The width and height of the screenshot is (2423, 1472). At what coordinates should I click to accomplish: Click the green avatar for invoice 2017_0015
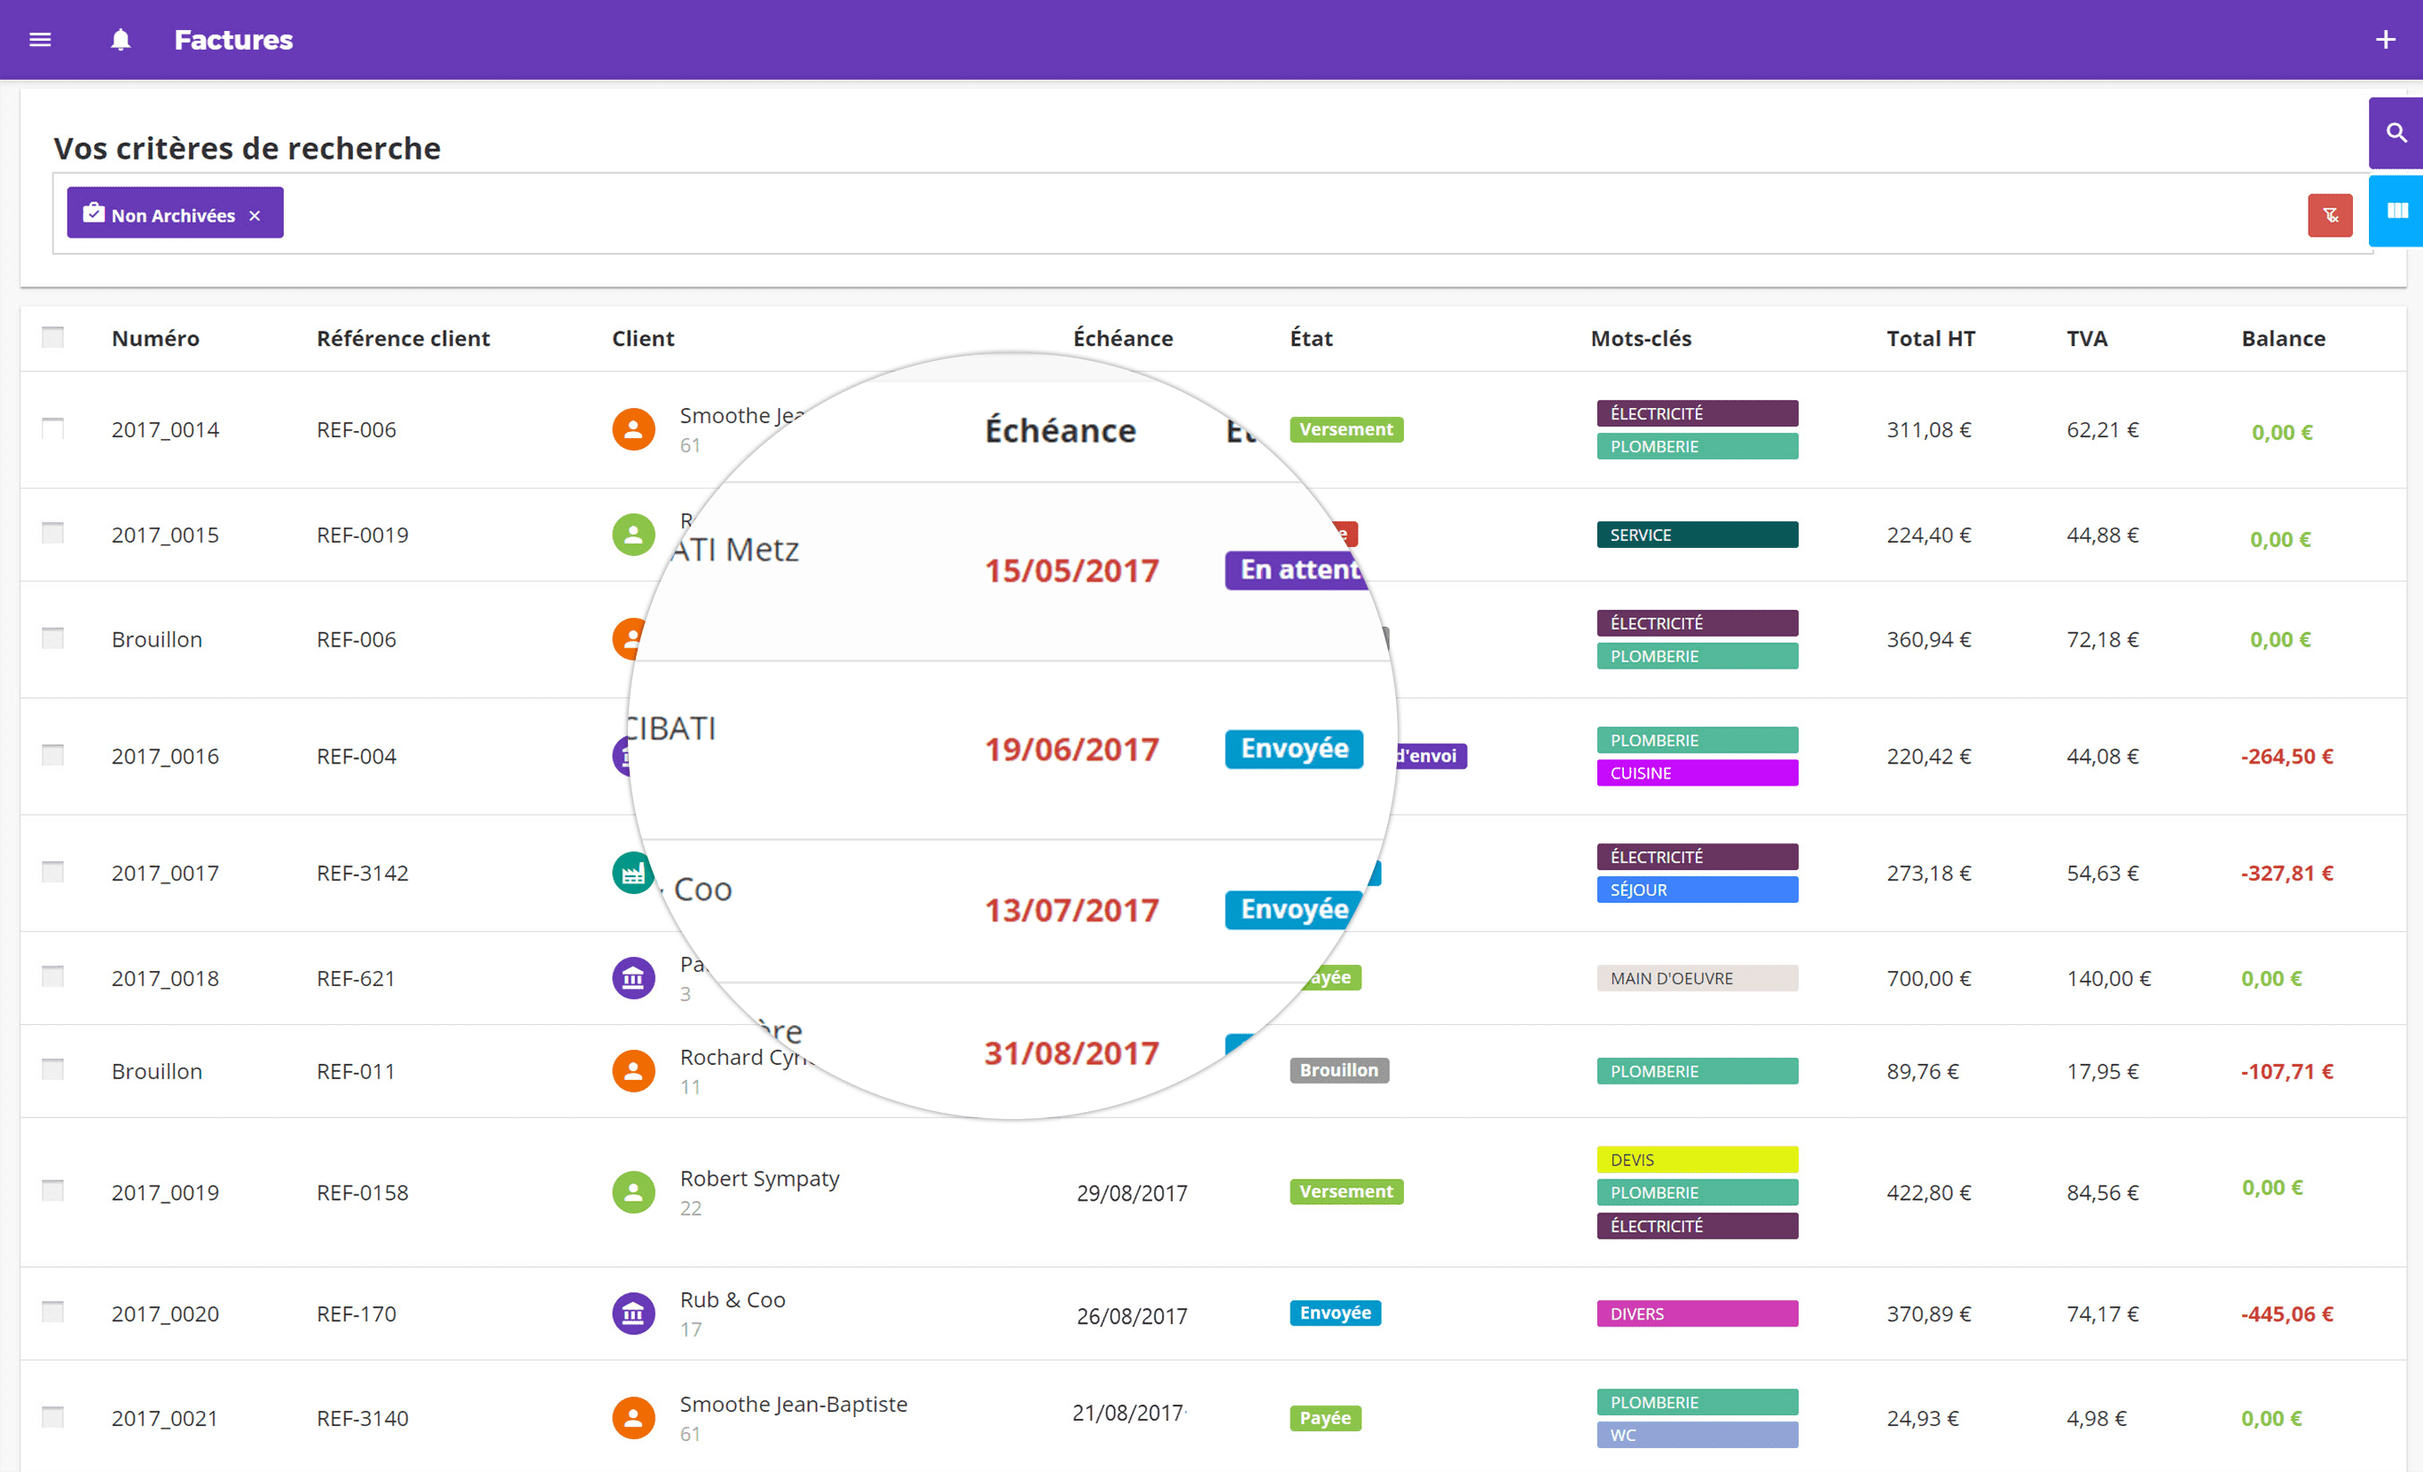point(633,535)
